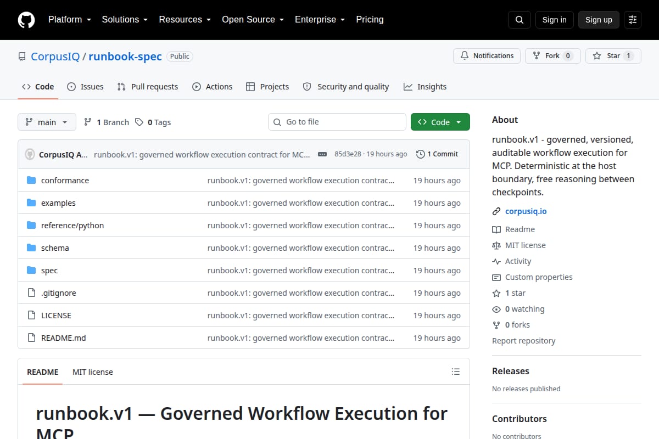
Task: Click the book icon next to Readme
Action: (496, 229)
